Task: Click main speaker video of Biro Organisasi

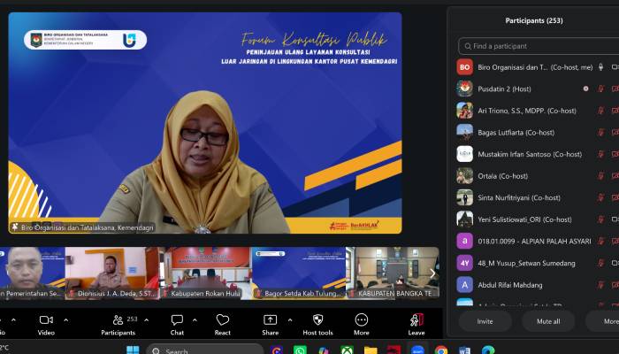Action: pyautogui.click(x=205, y=123)
